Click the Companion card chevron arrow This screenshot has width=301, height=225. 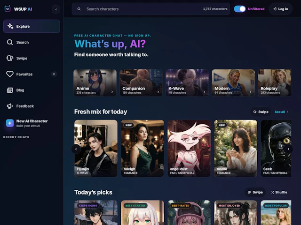(x=158, y=92)
